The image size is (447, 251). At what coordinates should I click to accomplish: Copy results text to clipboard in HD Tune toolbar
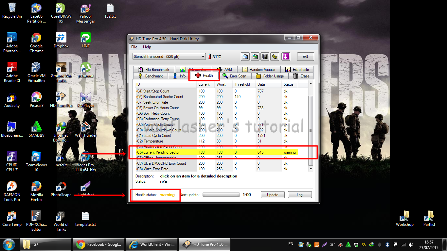(x=245, y=57)
